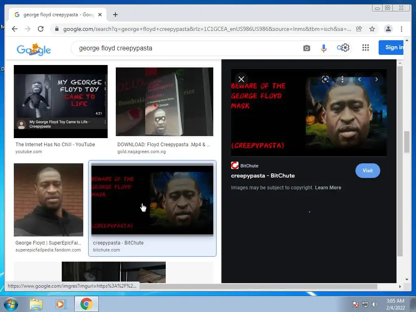Bookmark this page with the star icon
416x312 pixels.
tap(372, 29)
